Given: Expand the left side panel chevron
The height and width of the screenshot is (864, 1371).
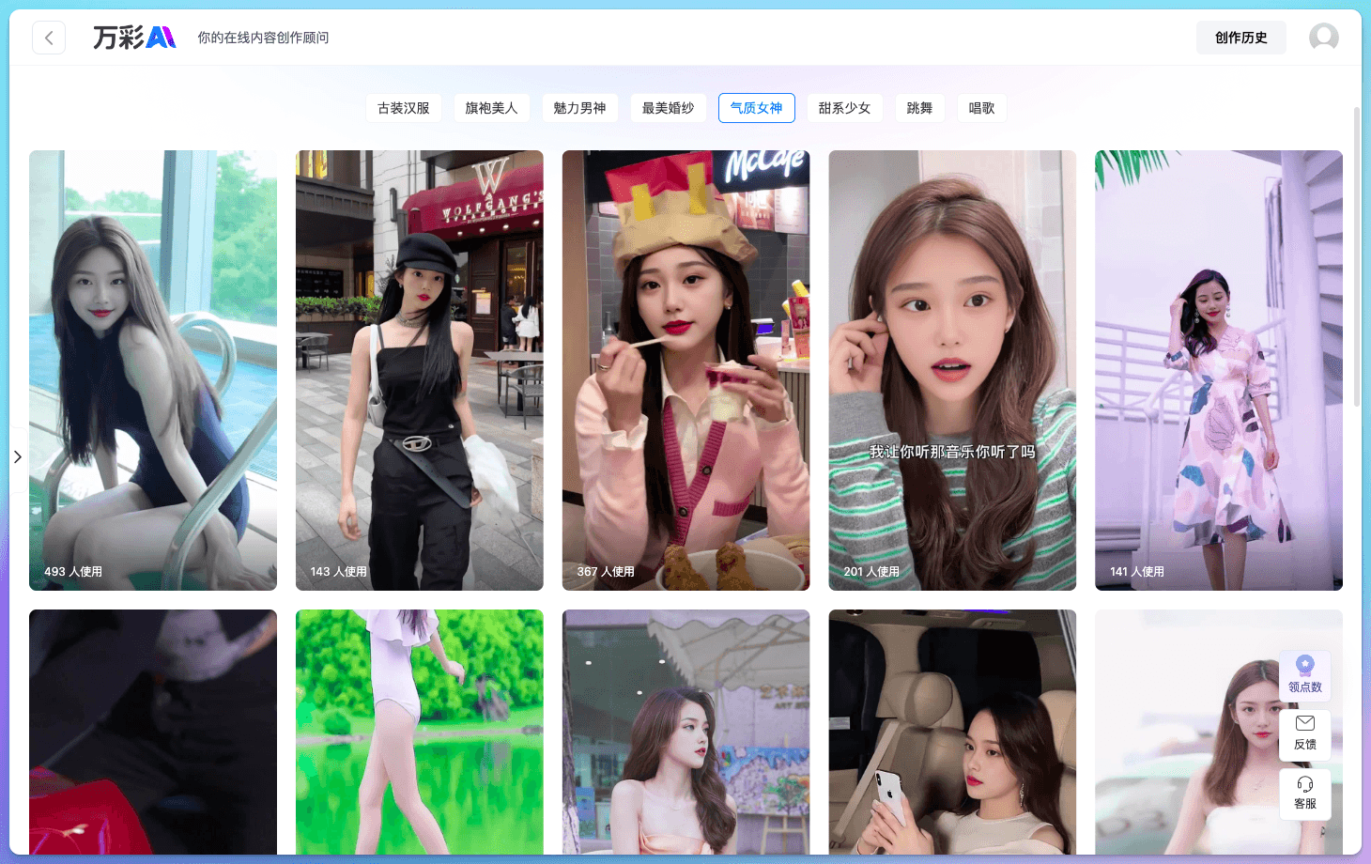Looking at the screenshot, I should click(x=17, y=457).
